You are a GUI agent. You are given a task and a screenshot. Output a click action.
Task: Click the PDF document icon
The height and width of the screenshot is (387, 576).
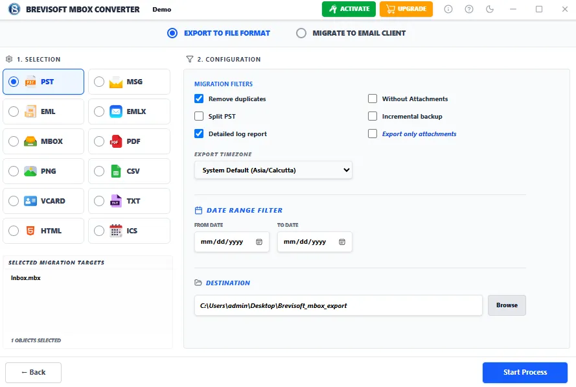[116, 141]
